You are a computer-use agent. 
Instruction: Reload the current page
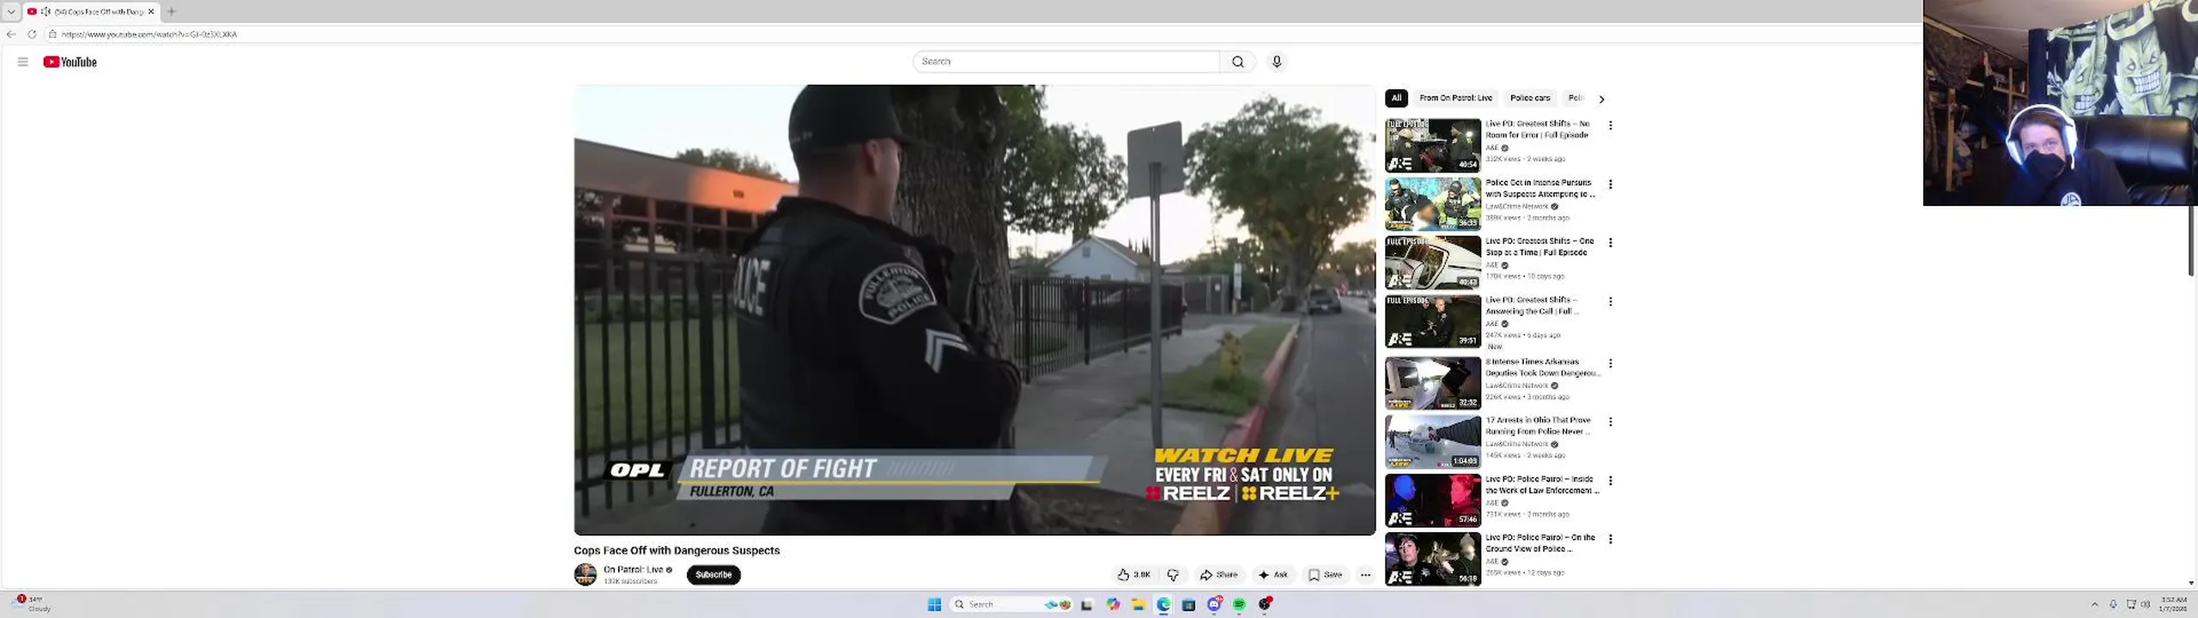coord(32,34)
